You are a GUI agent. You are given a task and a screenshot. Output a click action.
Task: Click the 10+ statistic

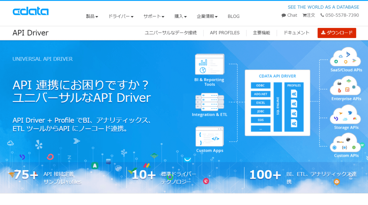coord(144,175)
